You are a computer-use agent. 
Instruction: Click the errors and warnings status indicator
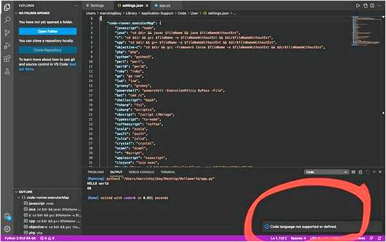coord(47,238)
